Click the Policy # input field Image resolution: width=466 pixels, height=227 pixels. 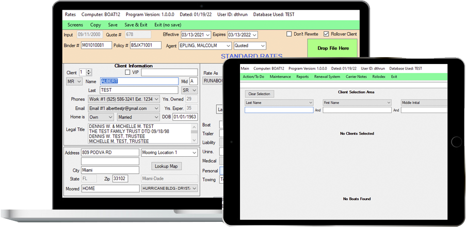tap(146, 45)
